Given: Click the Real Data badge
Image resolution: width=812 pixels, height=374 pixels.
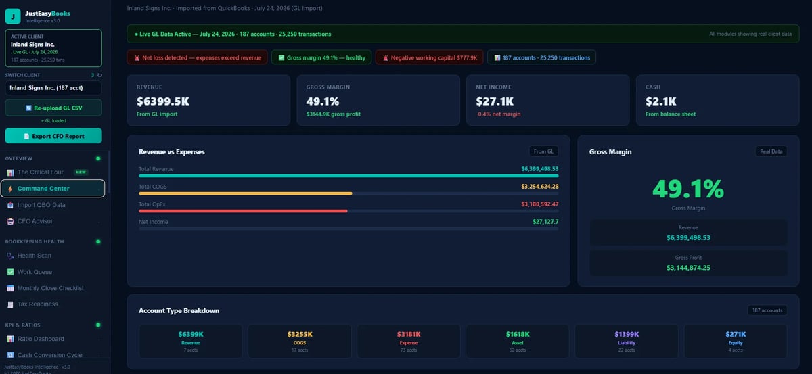Looking at the screenshot, I should (x=771, y=151).
